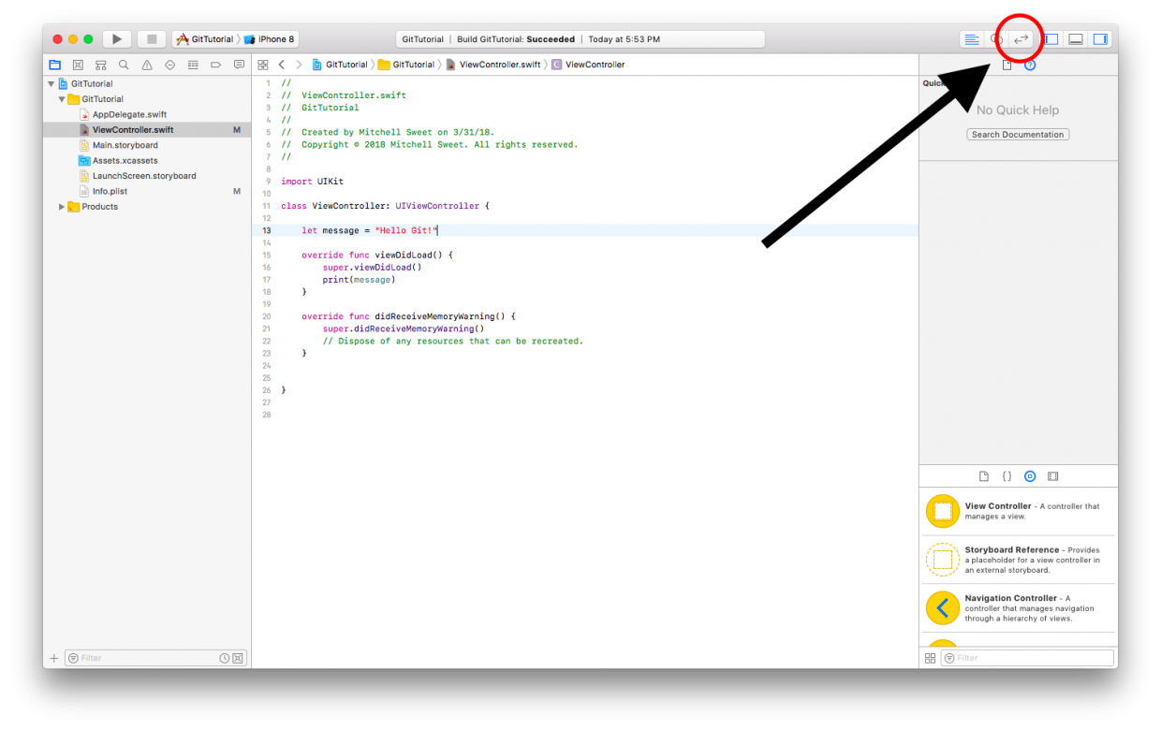Viewport: 1161px width, 730px height.
Task: Collapse the GitTutorial project tree
Action: pyautogui.click(x=51, y=82)
